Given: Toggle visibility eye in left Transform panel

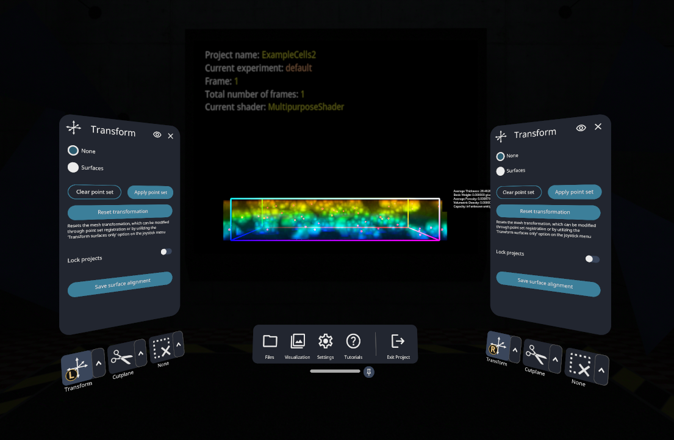Looking at the screenshot, I should [157, 135].
